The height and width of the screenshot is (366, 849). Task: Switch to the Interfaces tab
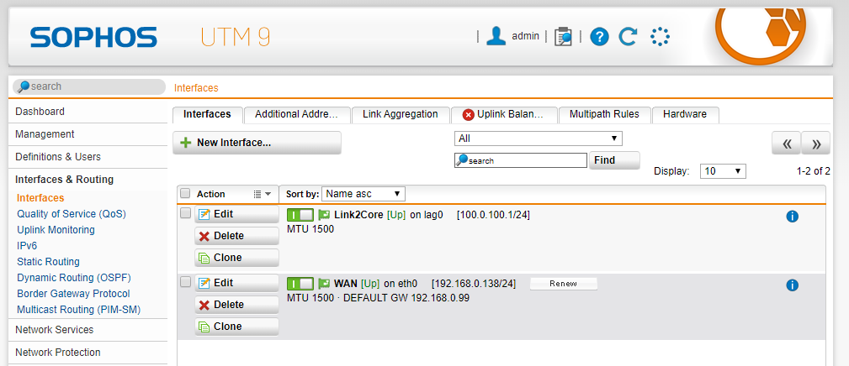pyautogui.click(x=207, y=114)
